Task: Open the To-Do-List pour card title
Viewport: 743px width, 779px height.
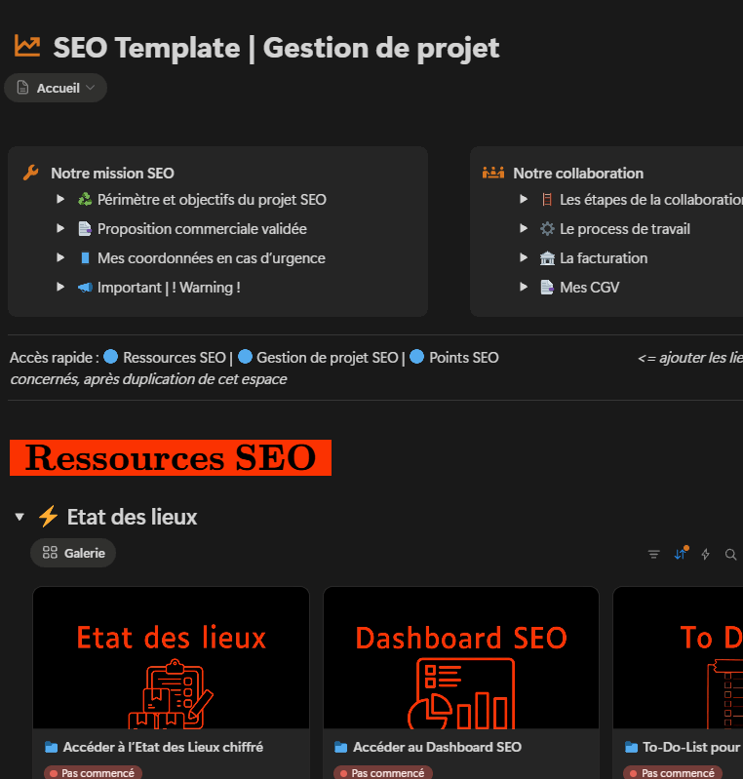Action: (691, 747)
